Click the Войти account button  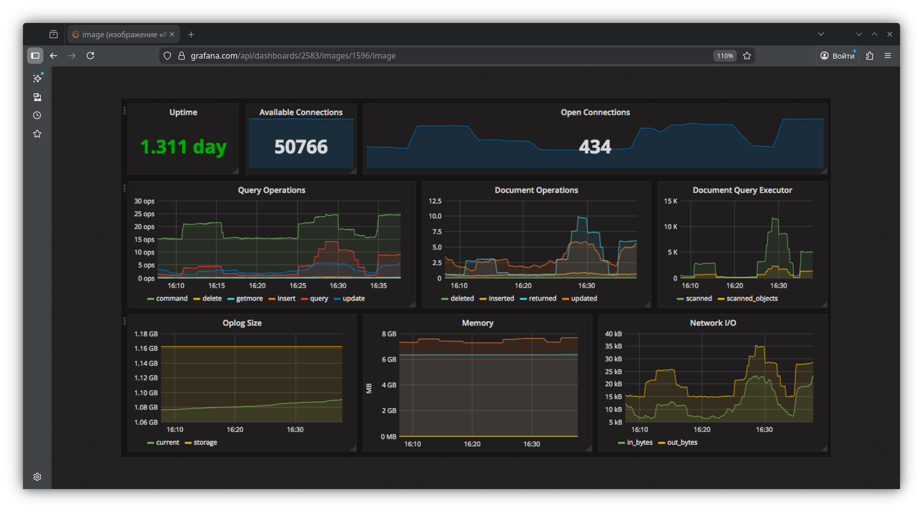click(x=837, y=56)
